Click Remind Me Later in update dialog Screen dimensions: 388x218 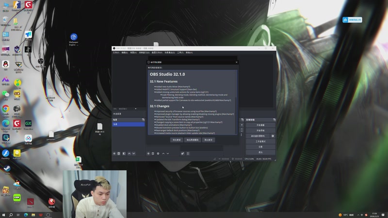(193, 140)
